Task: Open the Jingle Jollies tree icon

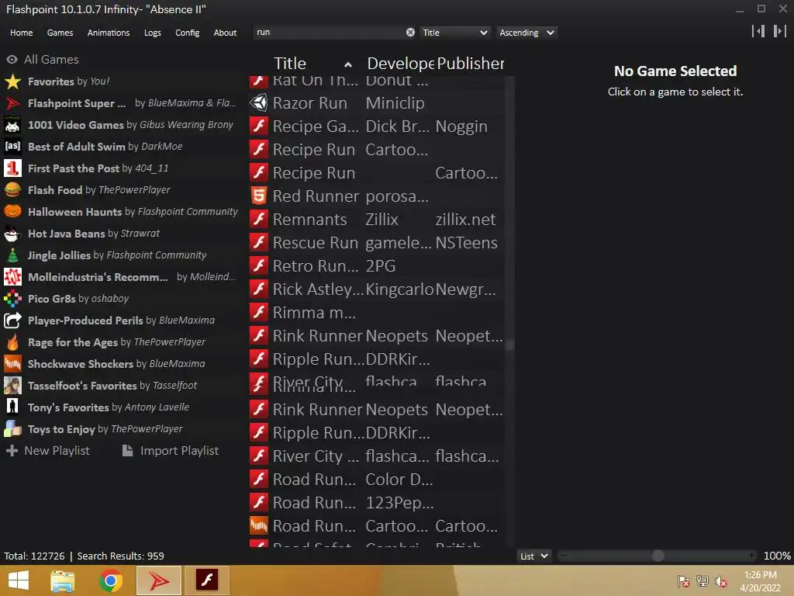Action: (x=12, y=255)
